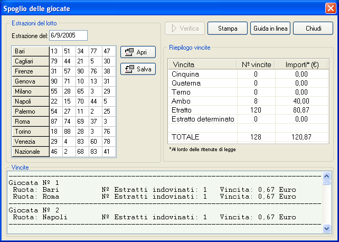Select the Terno row in summary
The width and height of the screenshot is (339, 242).
click(248, 92)
